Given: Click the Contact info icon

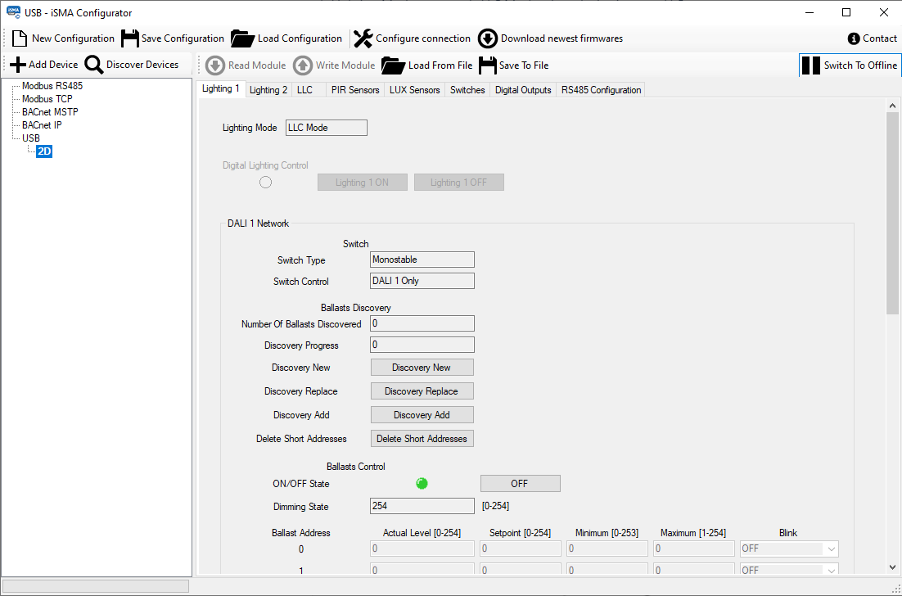Looking at the screenshot, I should (x=854, y=38).
